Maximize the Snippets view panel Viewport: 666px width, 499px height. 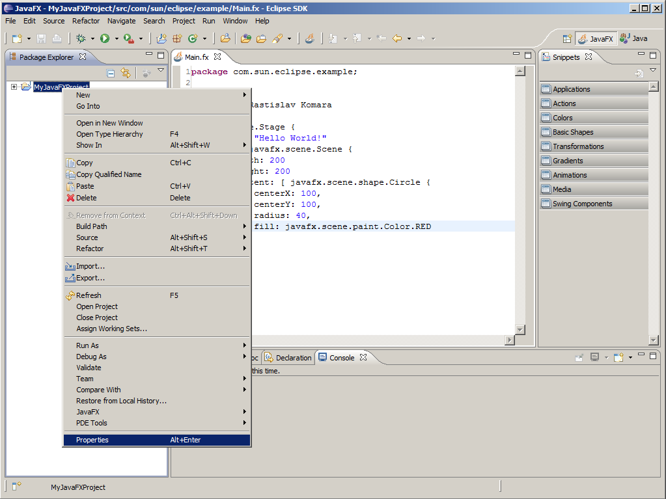click(x=654, y=55)
